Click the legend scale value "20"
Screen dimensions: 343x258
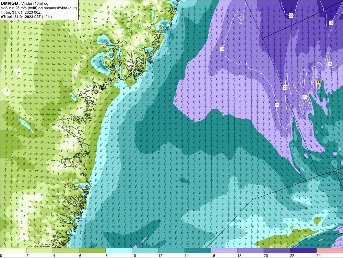(266, 256)
